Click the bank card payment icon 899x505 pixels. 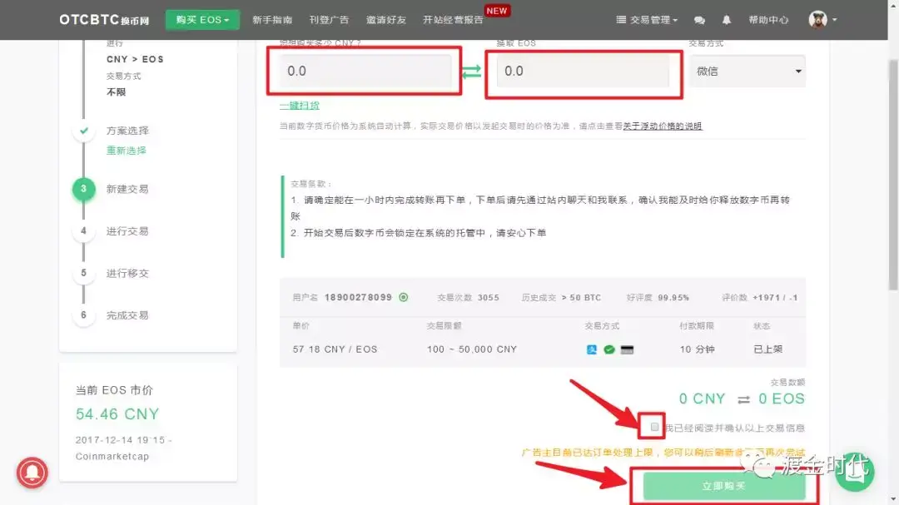point(628,349)
